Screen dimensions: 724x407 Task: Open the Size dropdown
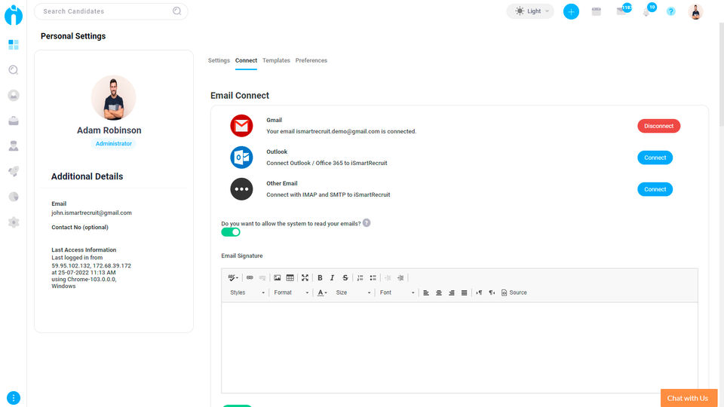[353, 292]
